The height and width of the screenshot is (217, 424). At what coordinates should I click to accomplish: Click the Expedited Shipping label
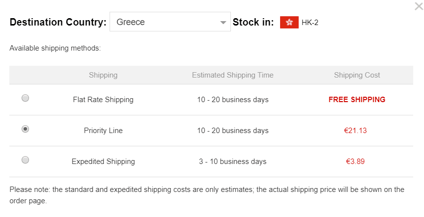pyautogui.click(x=103, y=162)
